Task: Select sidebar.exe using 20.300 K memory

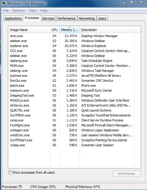Action: (x=71, y=41)
